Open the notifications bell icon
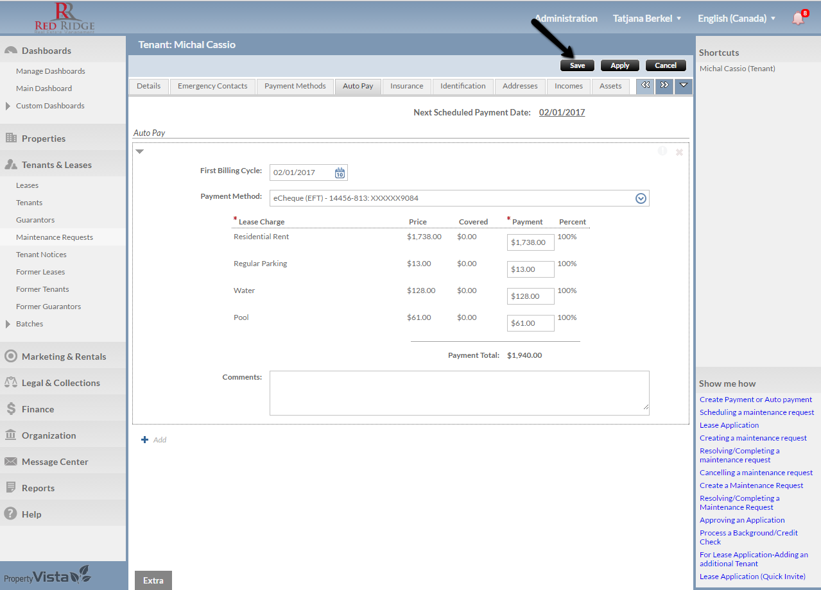 [x=798, y=18]
